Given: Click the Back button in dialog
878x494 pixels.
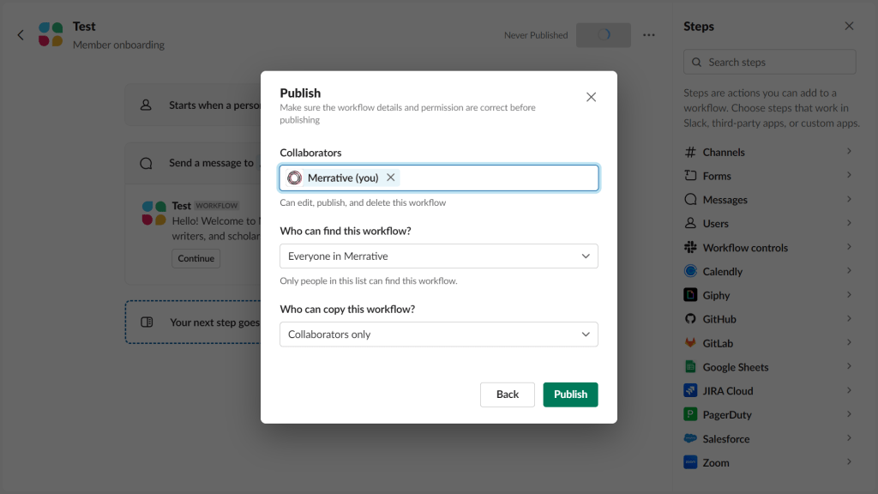Looking at the screenshot, I should (x=507, y=394).
